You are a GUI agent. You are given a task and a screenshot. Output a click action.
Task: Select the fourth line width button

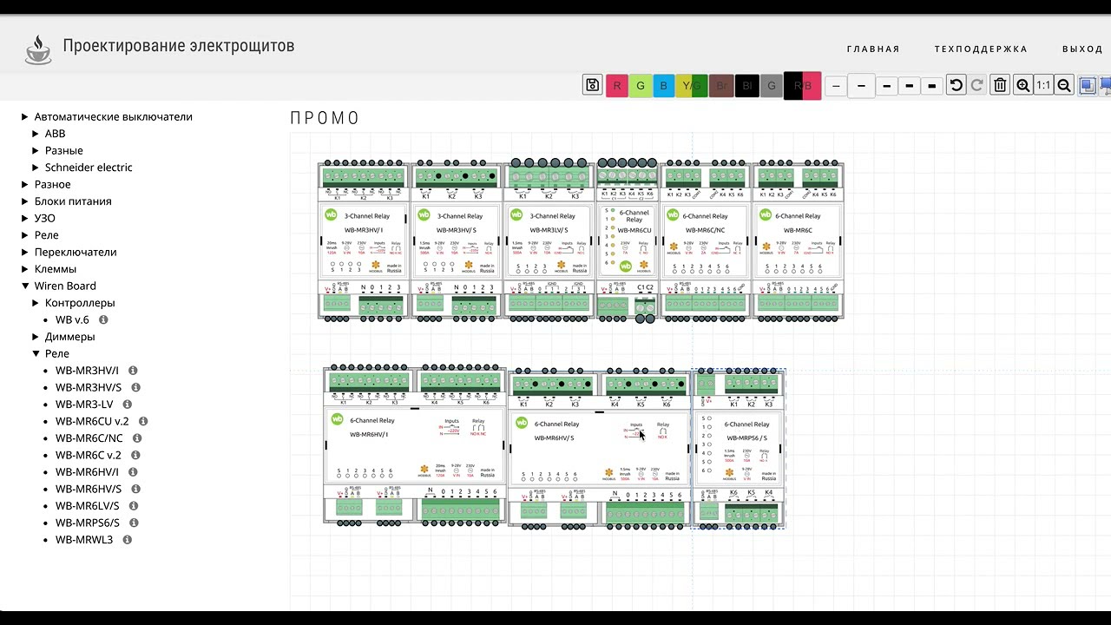(909, 86)
